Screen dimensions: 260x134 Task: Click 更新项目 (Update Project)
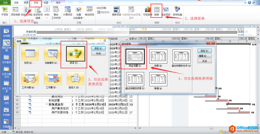pos(117,11)
